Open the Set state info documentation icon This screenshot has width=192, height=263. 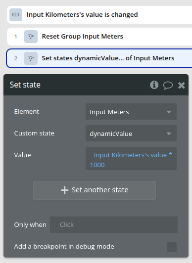tap(154, 85)
